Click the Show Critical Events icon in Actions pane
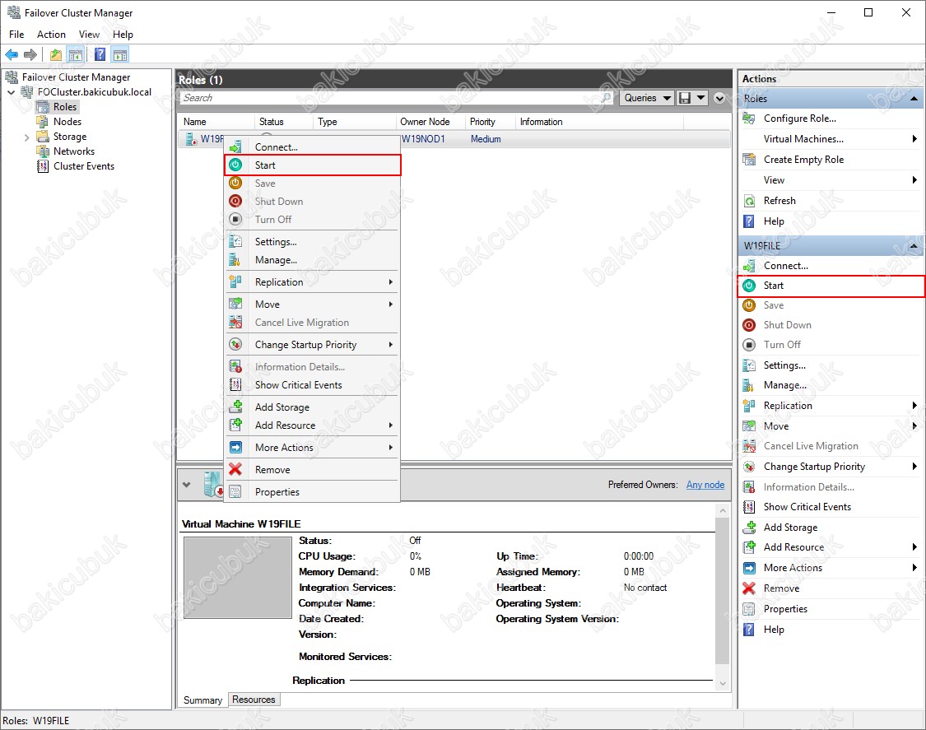The height and width of the screenshot is (730, 926). [x=749, y=507]
